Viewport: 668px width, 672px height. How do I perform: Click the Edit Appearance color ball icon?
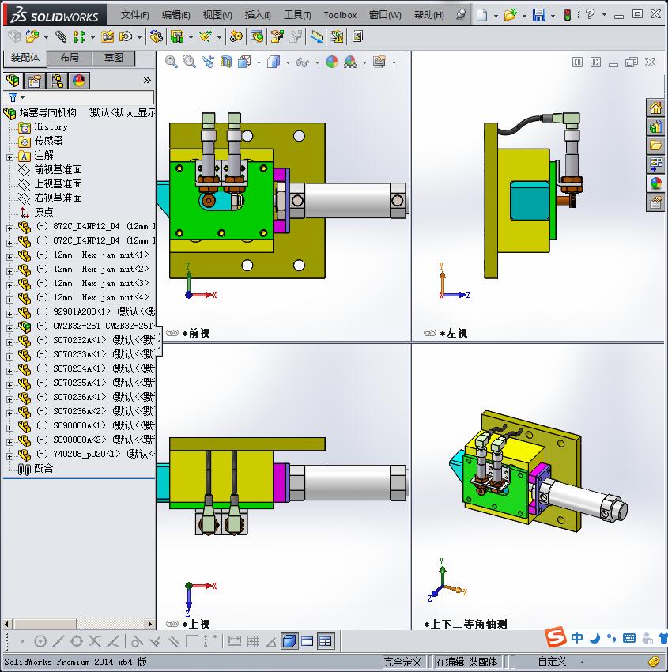[332, 62]
